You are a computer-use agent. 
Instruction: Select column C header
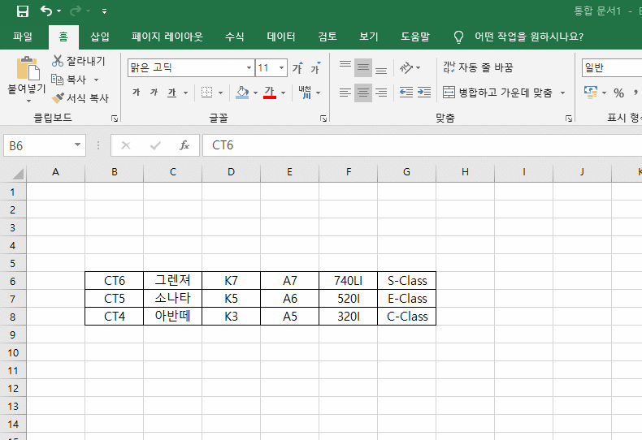click(173, 172)
